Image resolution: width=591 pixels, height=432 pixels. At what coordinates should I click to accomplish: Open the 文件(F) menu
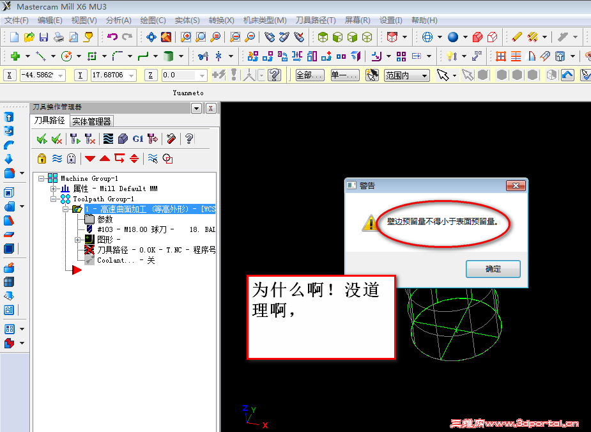click(x=16, y=20)
